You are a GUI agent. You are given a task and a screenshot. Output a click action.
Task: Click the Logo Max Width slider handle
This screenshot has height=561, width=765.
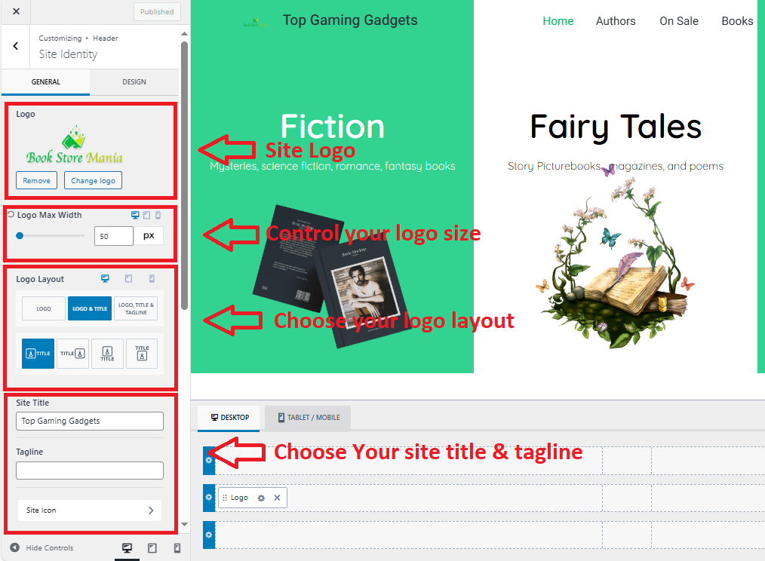point(20,235)
